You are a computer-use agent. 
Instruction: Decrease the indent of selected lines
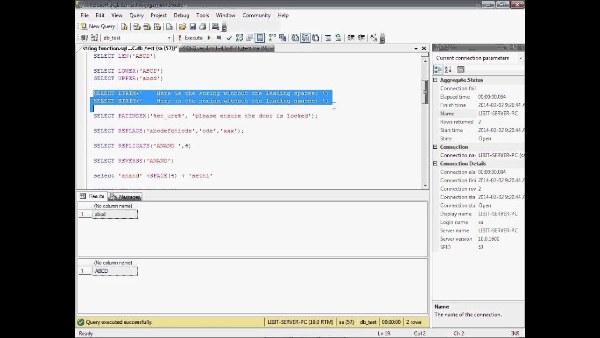coord(351,38)
